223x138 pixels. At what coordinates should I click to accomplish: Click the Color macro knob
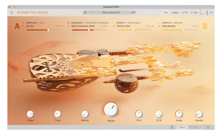pos(30,114)
